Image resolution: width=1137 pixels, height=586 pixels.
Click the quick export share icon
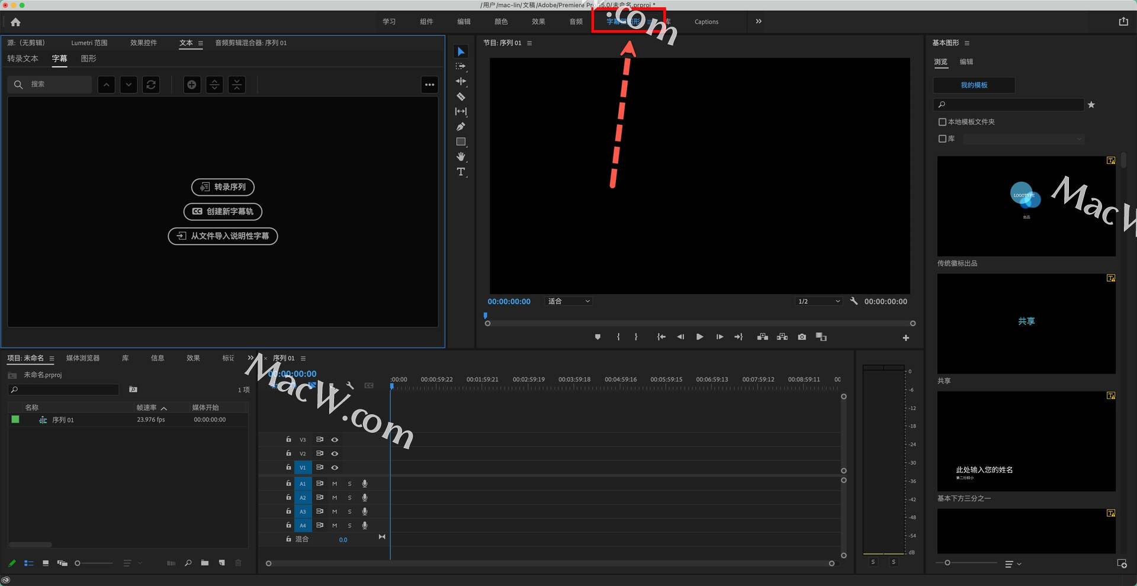coord(1123,21)
